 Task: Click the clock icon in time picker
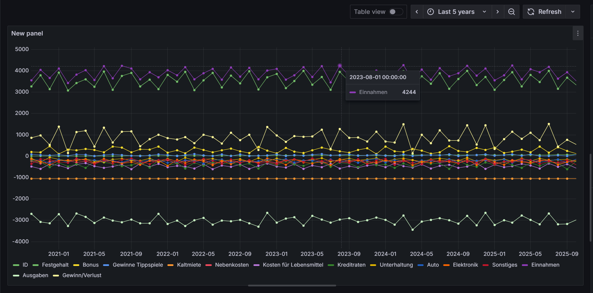click(x=430, y=12)
